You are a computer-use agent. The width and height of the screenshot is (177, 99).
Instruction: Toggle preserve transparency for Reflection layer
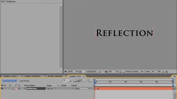(58, 89)
